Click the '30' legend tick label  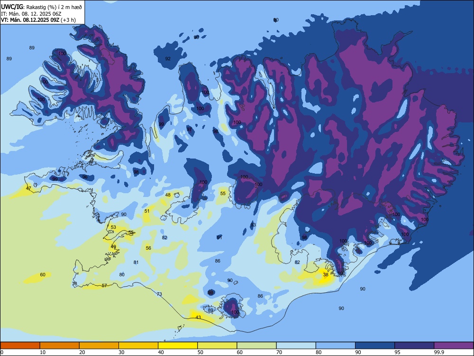point(121,352)
